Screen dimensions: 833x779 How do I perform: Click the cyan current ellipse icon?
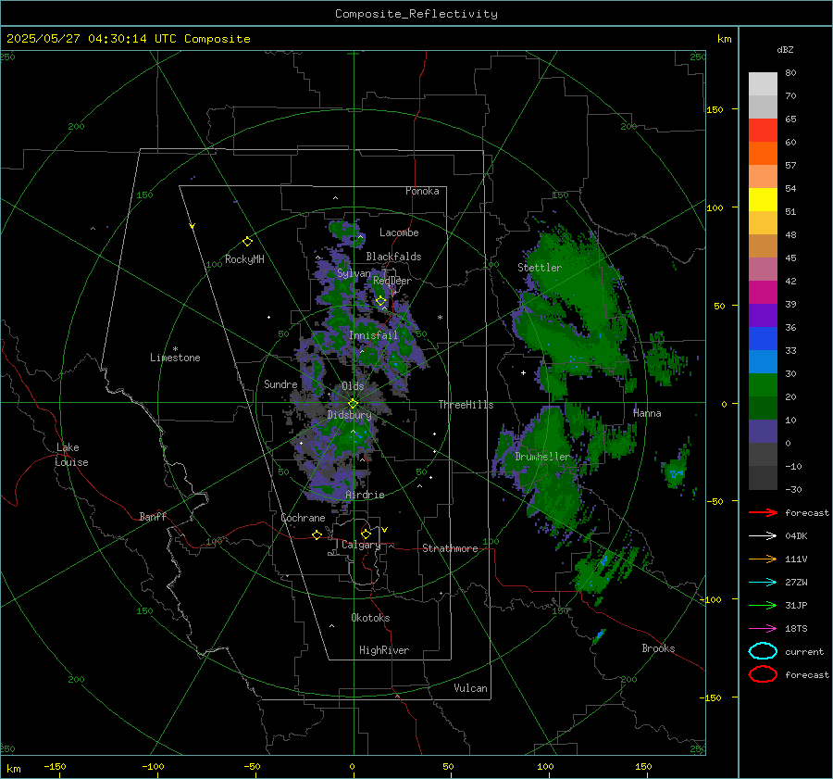tap(763, 651)
